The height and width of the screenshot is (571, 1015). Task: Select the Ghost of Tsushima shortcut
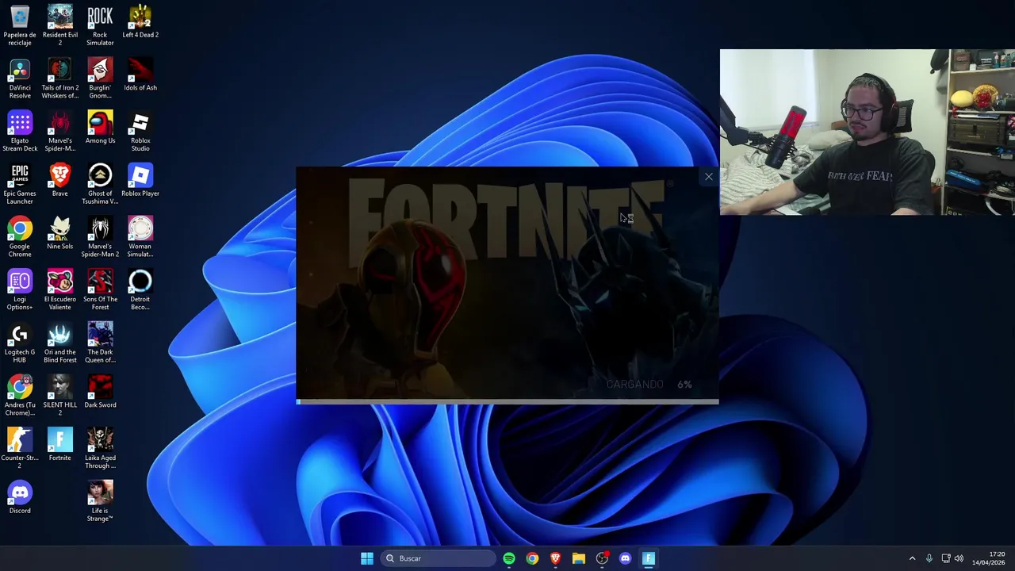(100, 184)
